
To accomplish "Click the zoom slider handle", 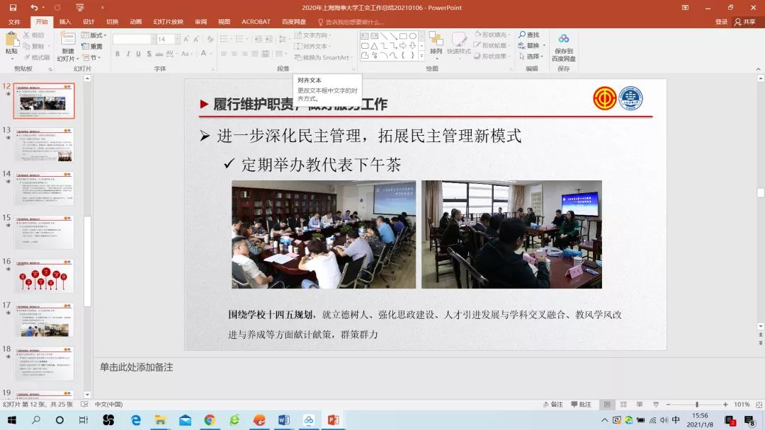I will [697, 405].
